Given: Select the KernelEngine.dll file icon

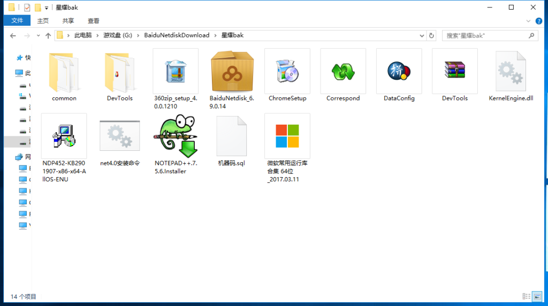Looking at the screenshot, I should (x=511, y=71).
